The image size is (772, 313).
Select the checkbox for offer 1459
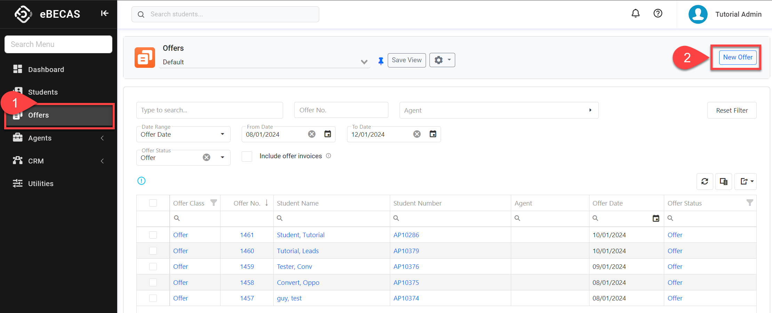click(153, 267)
